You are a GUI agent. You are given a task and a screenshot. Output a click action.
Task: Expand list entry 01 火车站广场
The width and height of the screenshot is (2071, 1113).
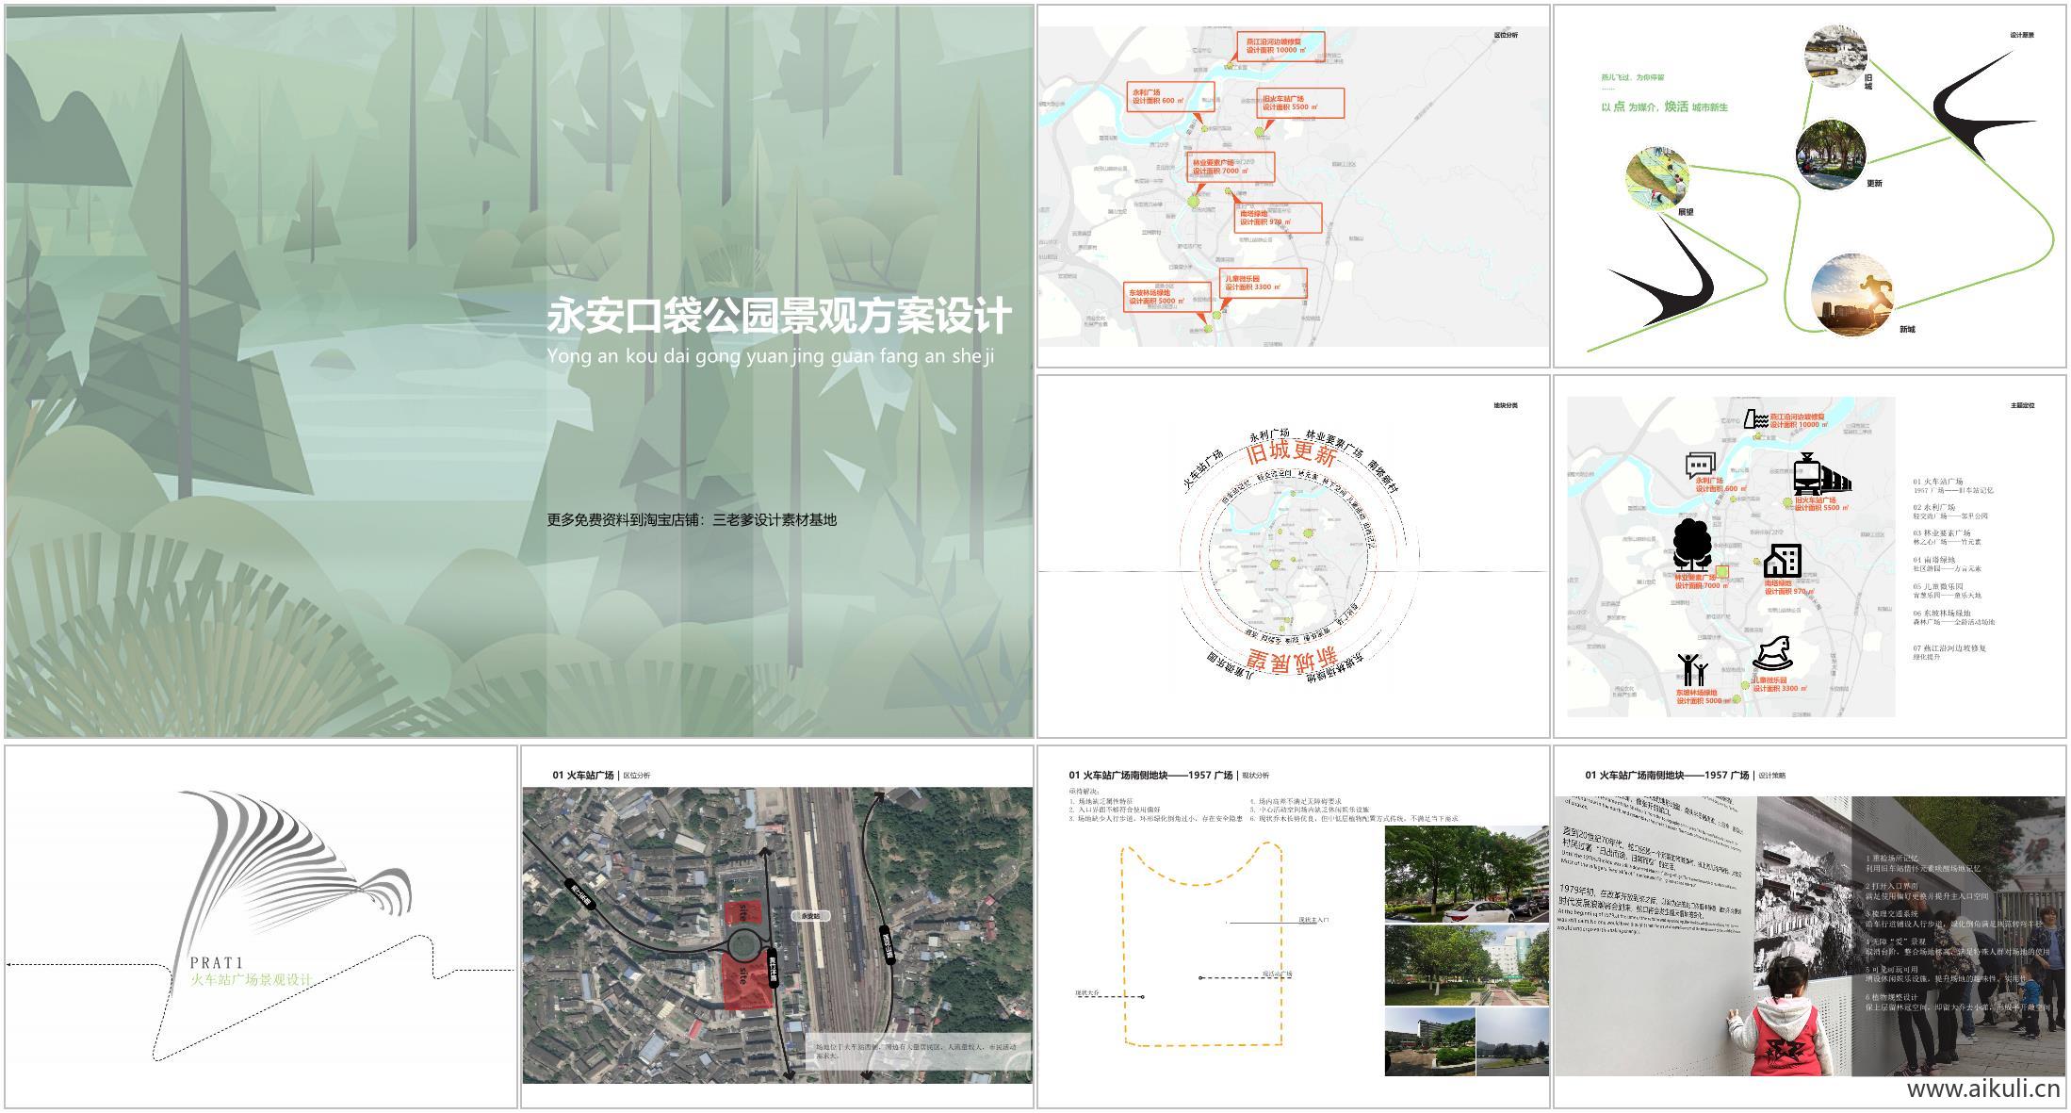(1939, 480)
